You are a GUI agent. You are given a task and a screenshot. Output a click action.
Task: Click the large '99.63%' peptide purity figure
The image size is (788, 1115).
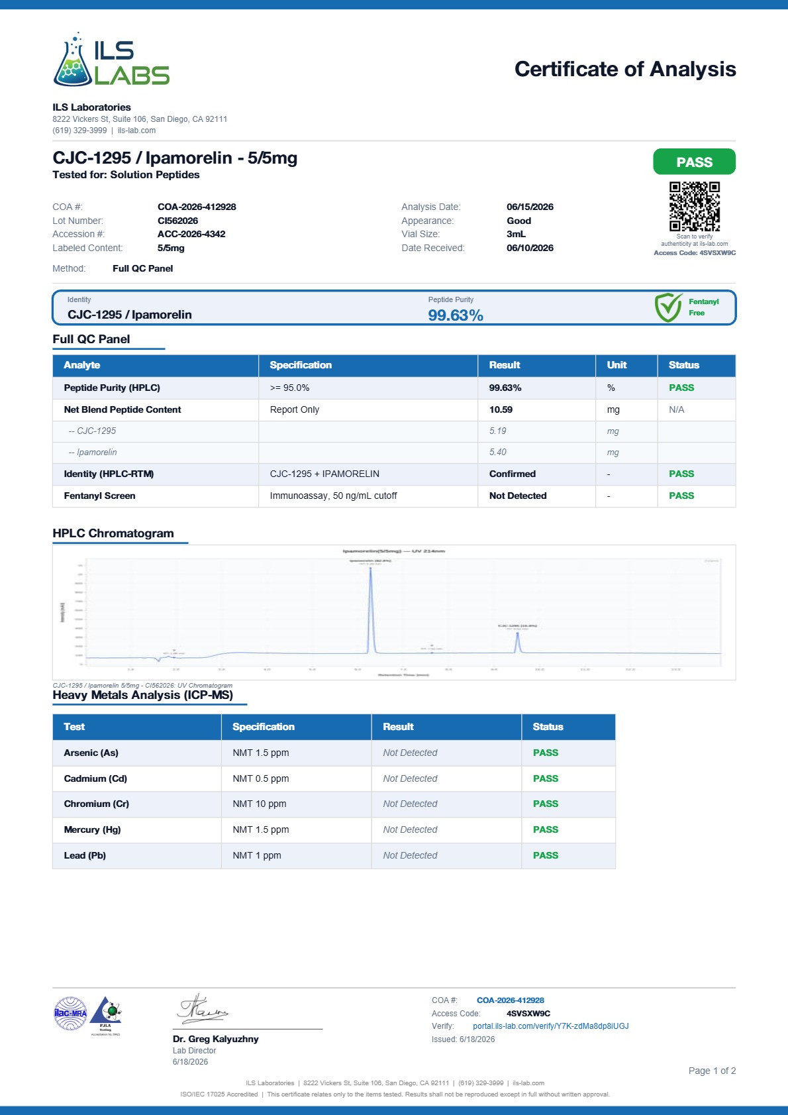point(456,315)
